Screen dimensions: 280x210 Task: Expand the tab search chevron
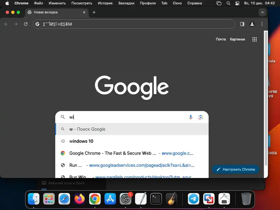coord(262,12)
